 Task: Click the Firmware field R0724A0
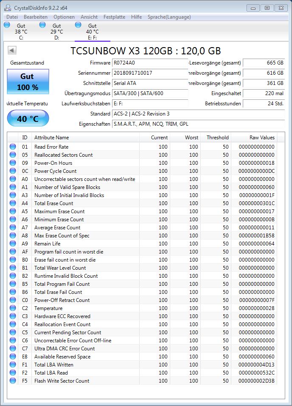pos(150,63)
